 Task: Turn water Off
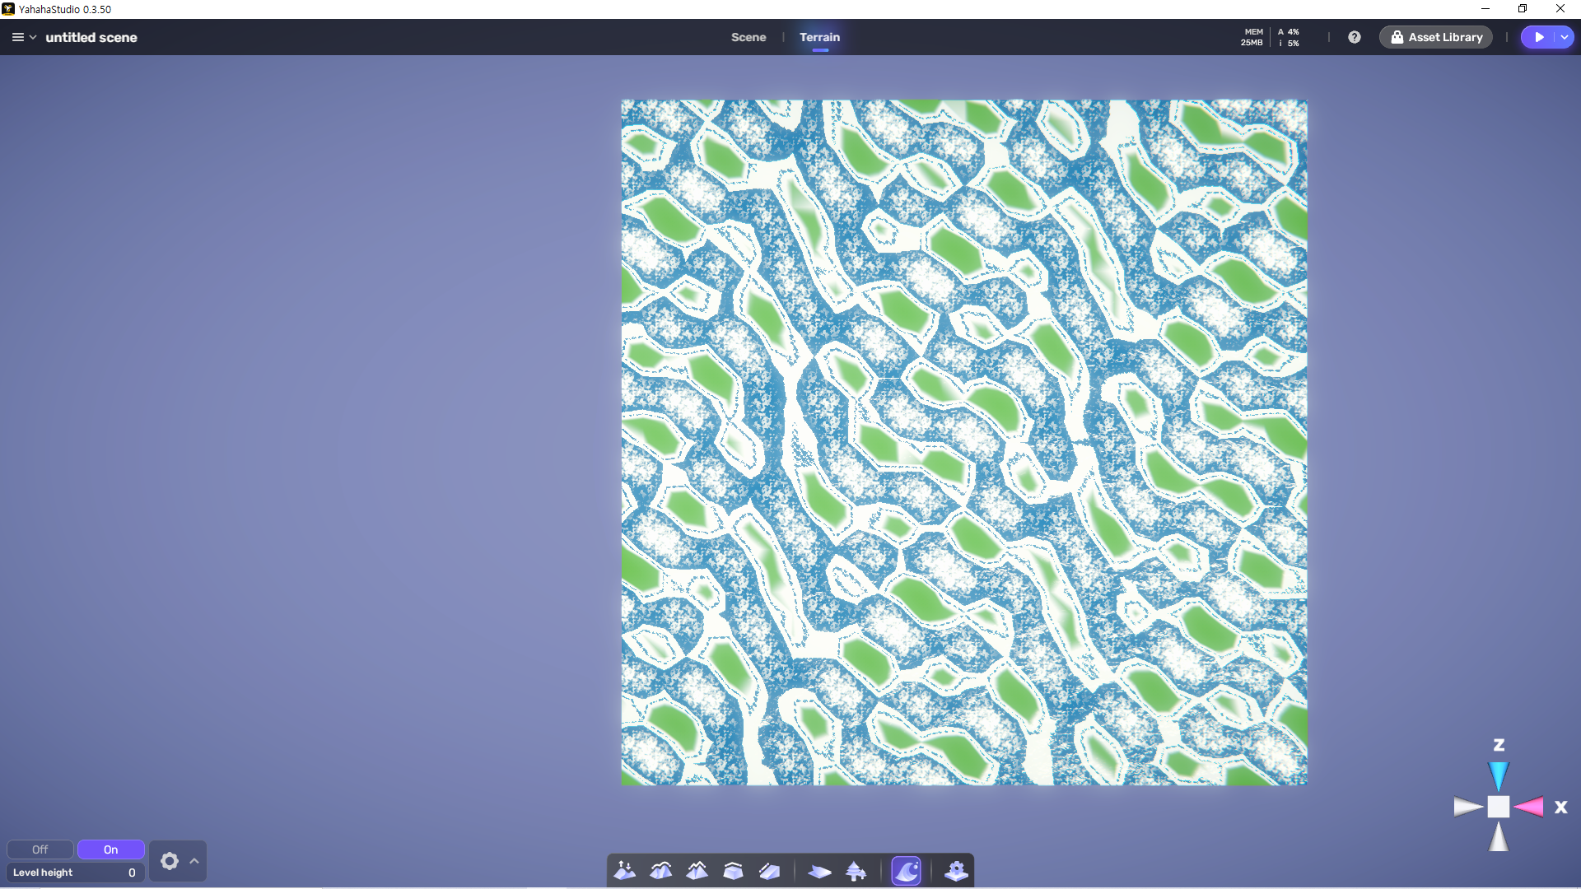pyautogui.click(x=40, y=849)
